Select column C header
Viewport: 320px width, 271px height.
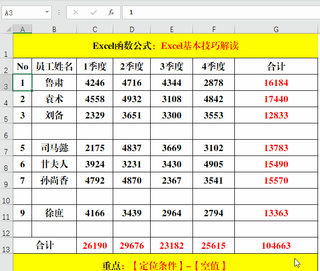tap(95, 30)
